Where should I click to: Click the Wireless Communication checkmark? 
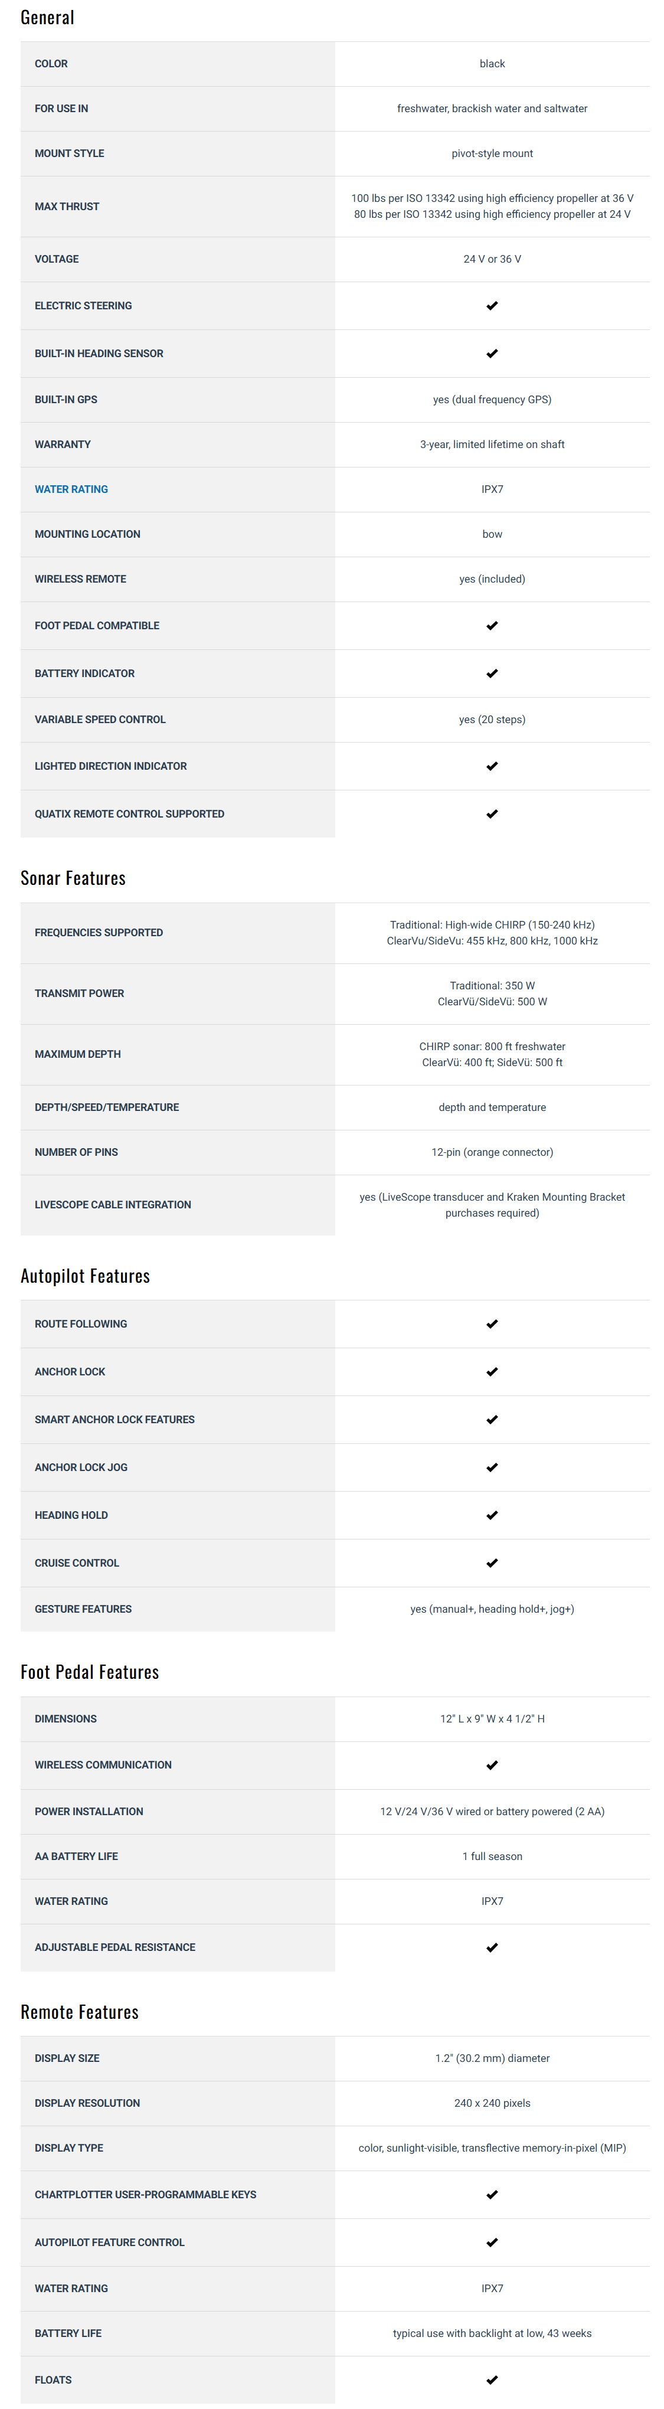pyautogui.click(x=492, y=1764)
